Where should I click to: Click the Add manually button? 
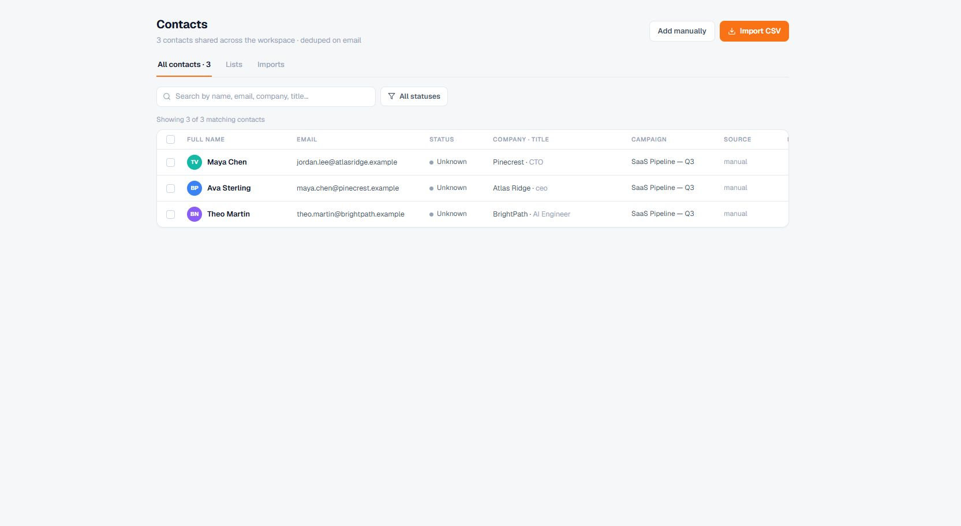(x=682, y=31)
